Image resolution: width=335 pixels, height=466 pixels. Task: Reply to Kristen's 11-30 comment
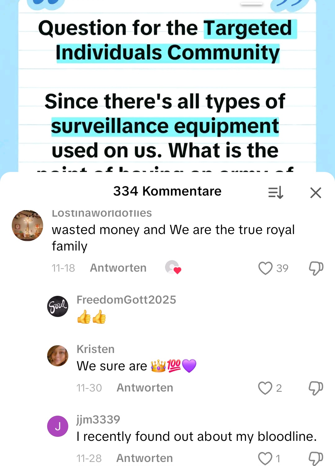(x=145, y=388)
